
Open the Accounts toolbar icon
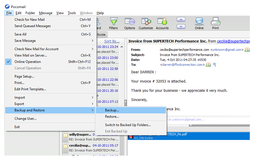pos(162,23)
